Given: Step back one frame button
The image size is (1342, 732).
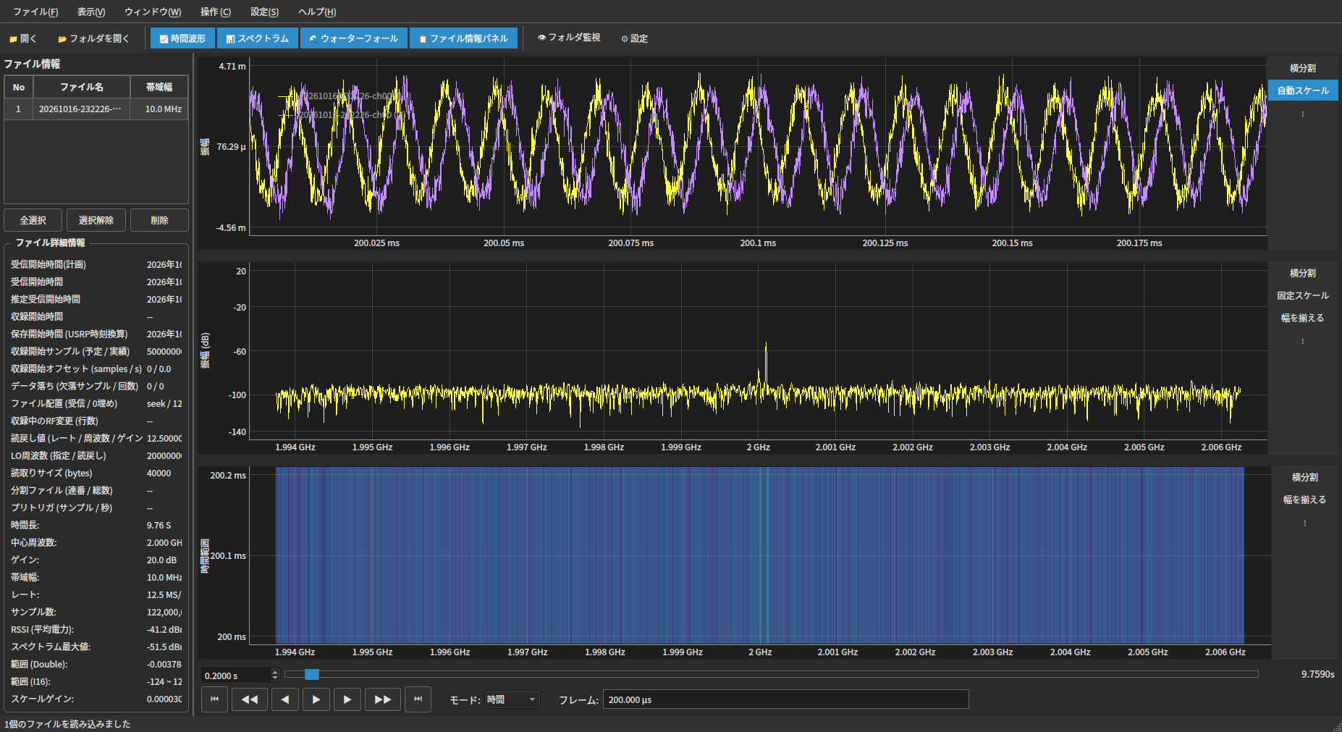Looking at the screenshot, I should coord(285,699).
